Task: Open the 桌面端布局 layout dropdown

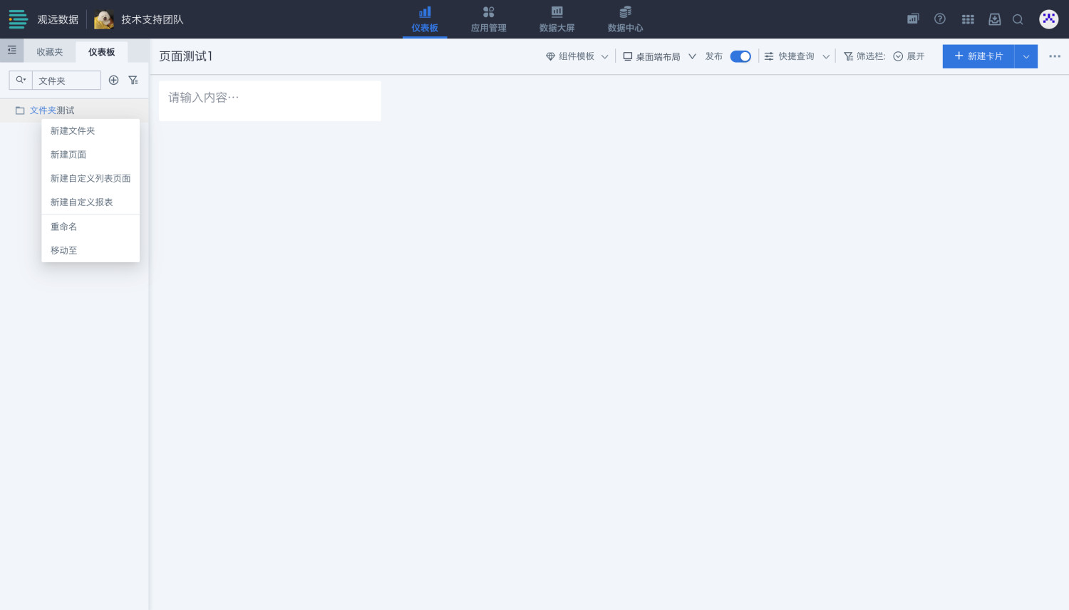Action: click(659, 56)
